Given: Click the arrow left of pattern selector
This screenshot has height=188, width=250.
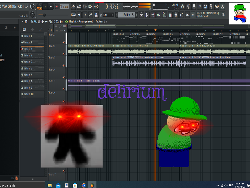Looking at the screenshot, I should 117,15.
